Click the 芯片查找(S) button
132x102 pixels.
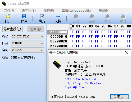point(12,29)
